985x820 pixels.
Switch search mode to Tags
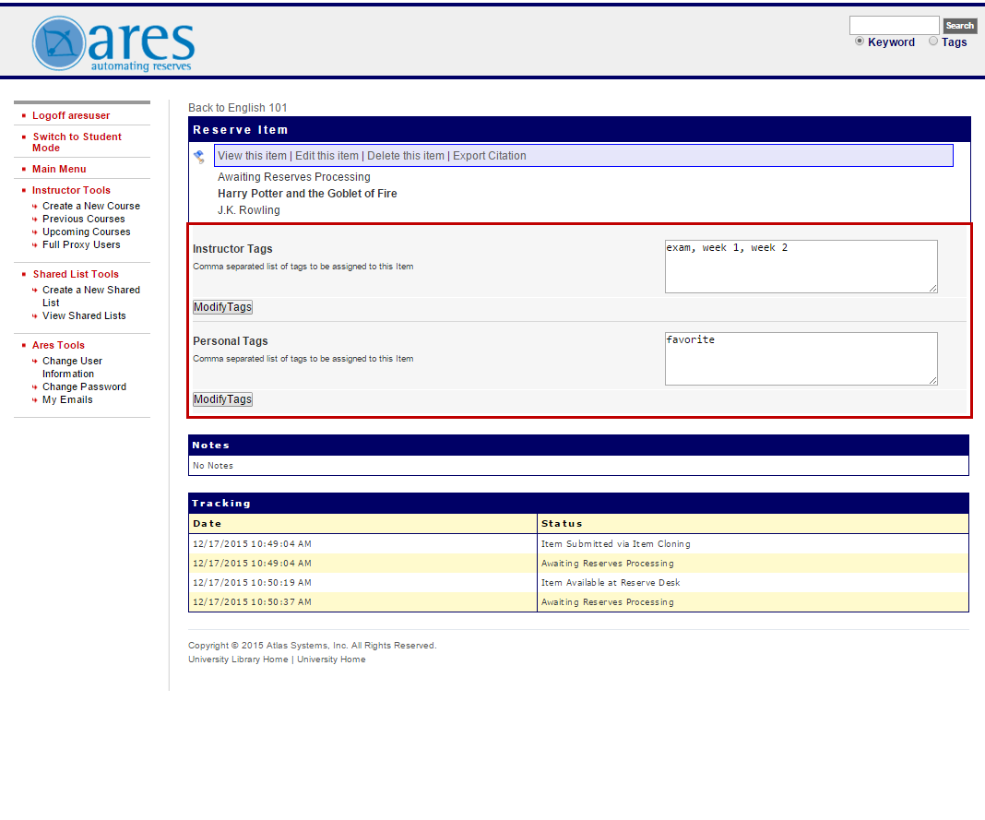click(x=932, y=42)
